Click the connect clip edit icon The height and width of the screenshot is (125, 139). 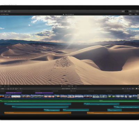[8, 89]
